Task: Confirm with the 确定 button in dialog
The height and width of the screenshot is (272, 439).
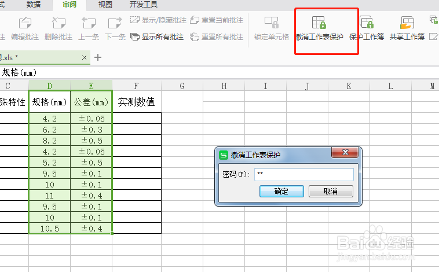Action: click(x=281, y=191)
